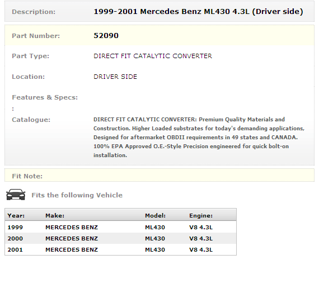This screenshot has width=319, height=307.
Task: Click the Make: column header
Action: click(55, 215)
